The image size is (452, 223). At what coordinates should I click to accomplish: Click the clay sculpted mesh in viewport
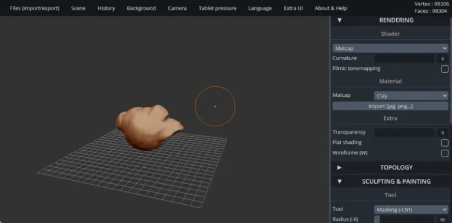(x=148, y=127)
